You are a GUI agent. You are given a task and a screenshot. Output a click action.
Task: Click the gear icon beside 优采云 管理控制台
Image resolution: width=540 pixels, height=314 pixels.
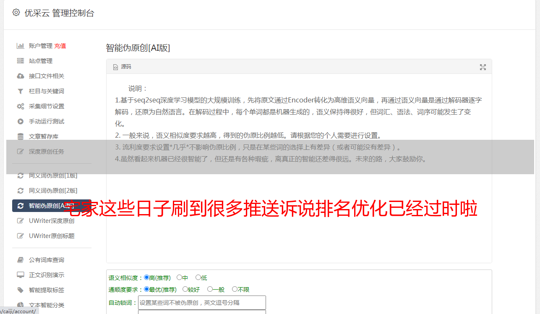click(16, 13)
